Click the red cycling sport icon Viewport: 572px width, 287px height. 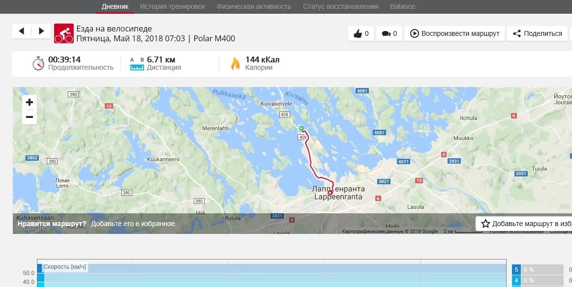[64, 33]
